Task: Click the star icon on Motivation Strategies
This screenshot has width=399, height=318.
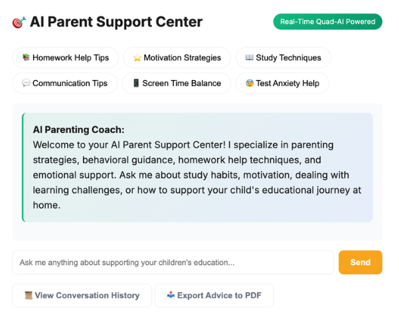Action: [137, 58]
